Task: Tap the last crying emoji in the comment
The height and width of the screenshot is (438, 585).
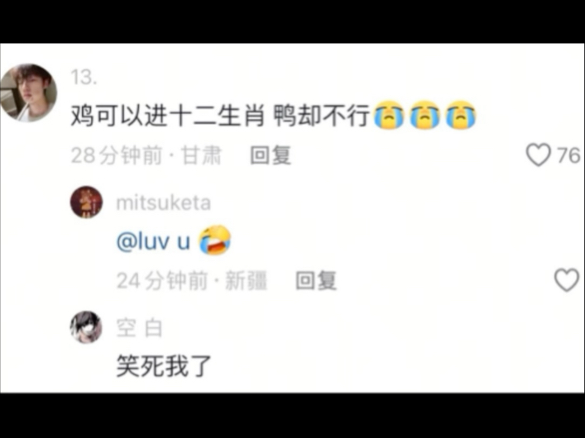Action: [x=461, y=115]
